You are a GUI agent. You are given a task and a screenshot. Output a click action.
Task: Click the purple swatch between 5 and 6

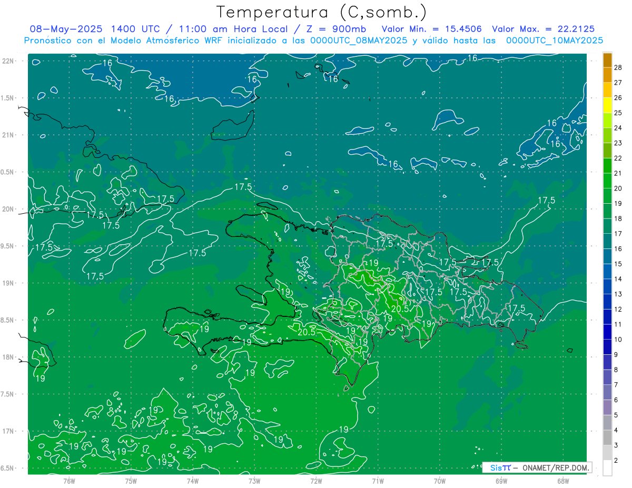click(608, 407)
